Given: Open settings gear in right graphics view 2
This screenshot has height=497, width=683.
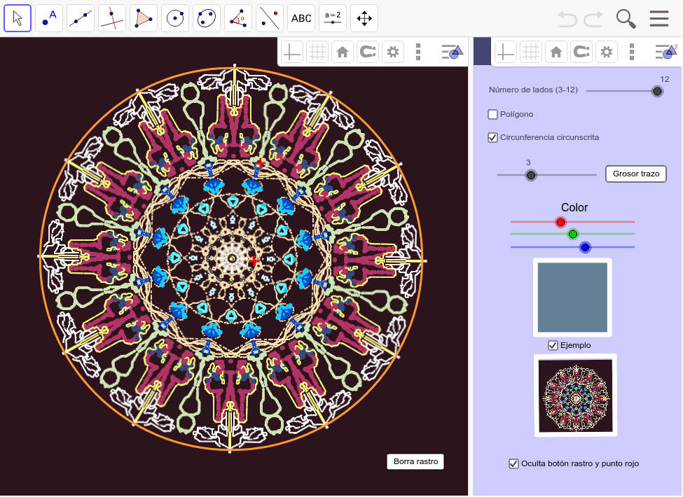Looking at the screenshot, I should click(x=607, y=52).
